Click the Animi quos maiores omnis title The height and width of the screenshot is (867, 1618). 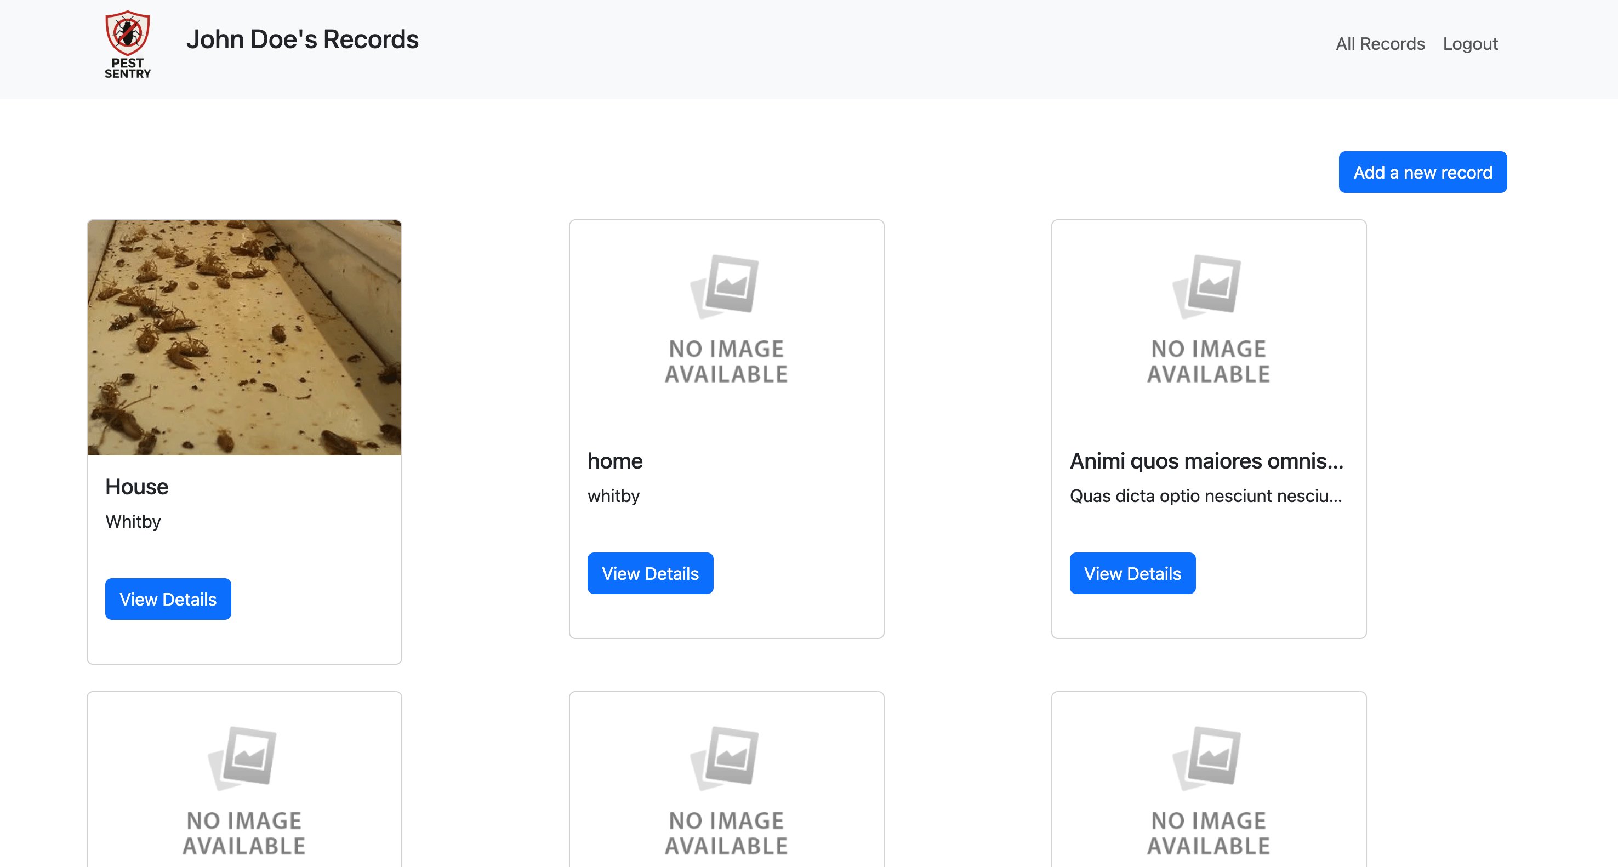point(1206,461)
